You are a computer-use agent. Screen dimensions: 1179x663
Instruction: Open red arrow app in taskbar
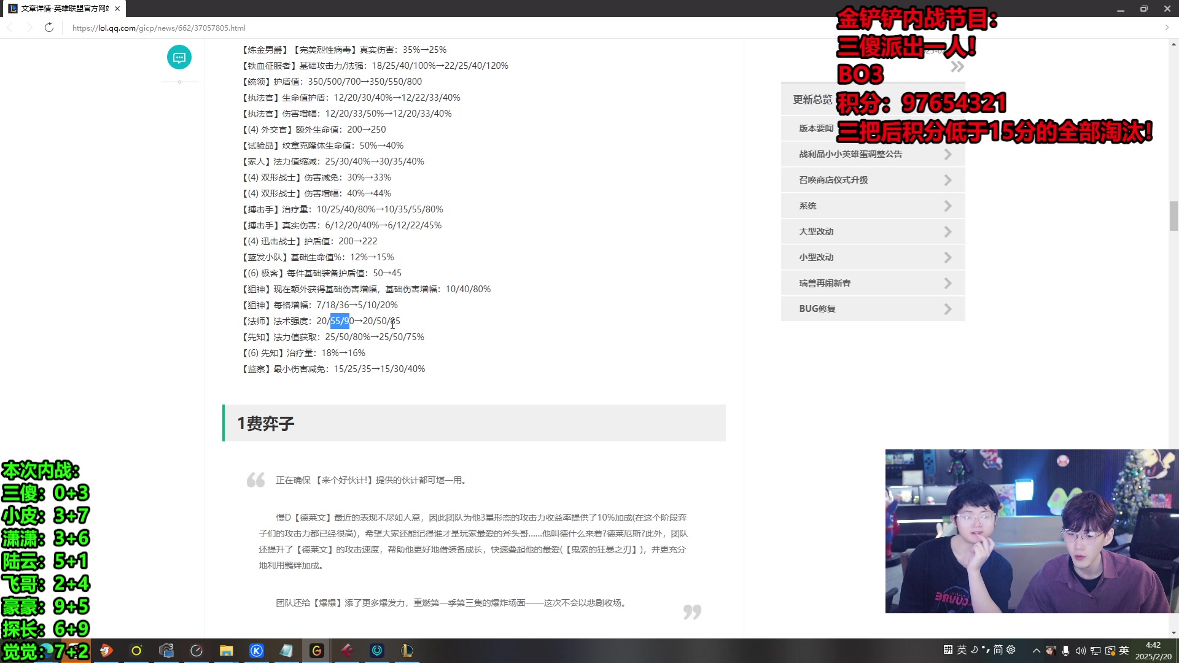tap(347, 651)
